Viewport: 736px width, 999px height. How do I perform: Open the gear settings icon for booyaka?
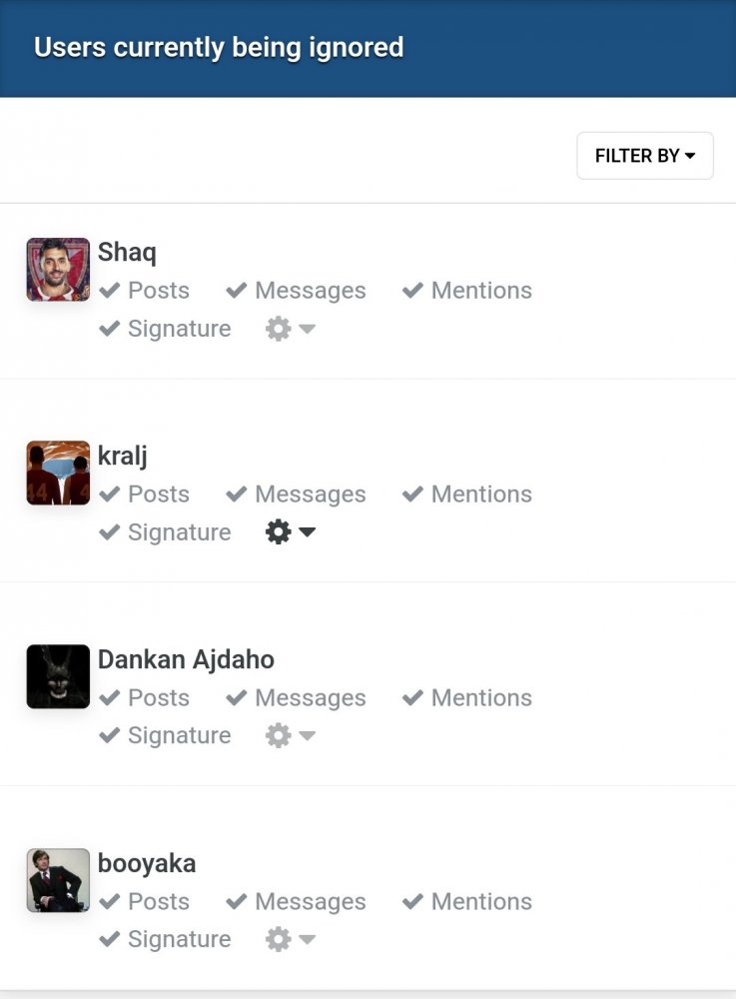(x=279, y=939)
